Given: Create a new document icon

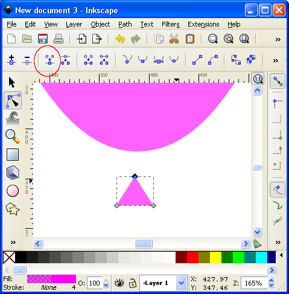Looking at the screenshot, I should pos(11,39).
